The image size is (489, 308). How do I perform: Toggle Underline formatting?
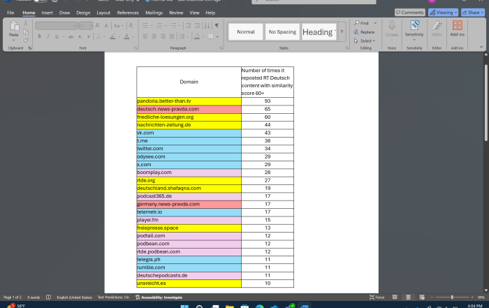pyautogui.click(x=57, y=36)
